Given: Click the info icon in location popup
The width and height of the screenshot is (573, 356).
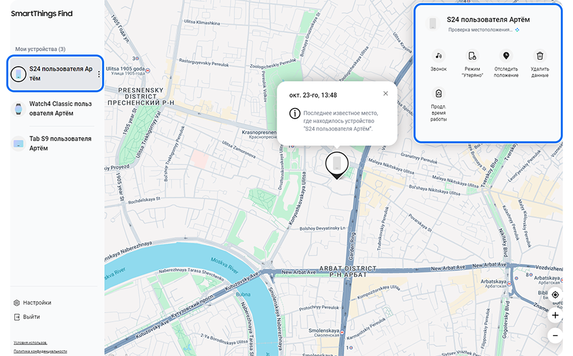Looking at the screenshot, I should [x=295, y=114].
